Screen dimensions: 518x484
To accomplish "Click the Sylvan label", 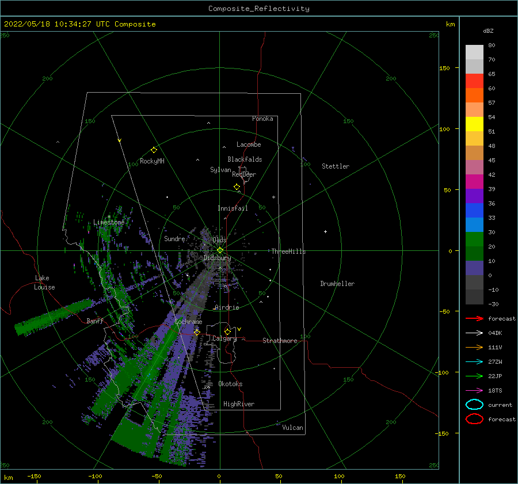I will [220, 170].
